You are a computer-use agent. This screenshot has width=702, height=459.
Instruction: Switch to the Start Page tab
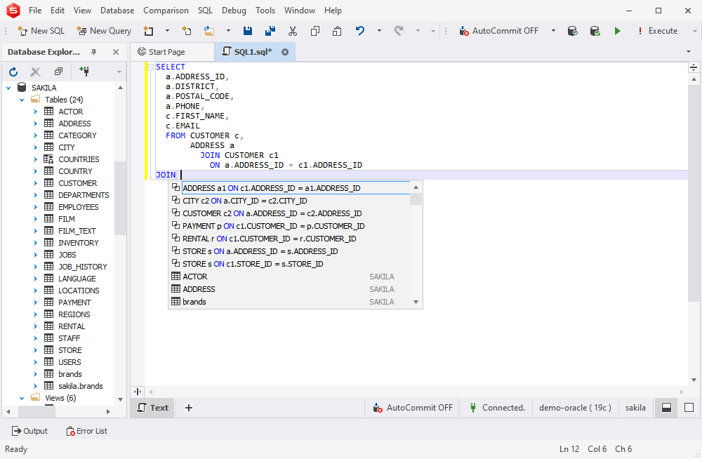click(172, 51)
